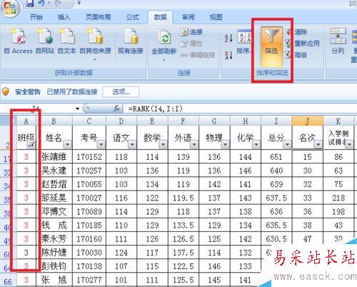Click cell with exam number 170055
This screenshot has height=287, width=357.
pyautogui.click(x=89, y=184)
